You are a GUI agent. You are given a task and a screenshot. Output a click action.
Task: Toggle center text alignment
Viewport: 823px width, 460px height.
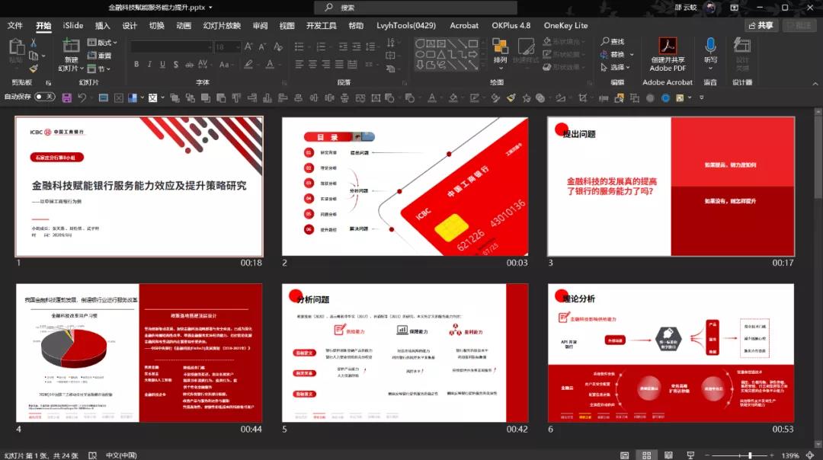pyautogui.click(x=313, y=65)
